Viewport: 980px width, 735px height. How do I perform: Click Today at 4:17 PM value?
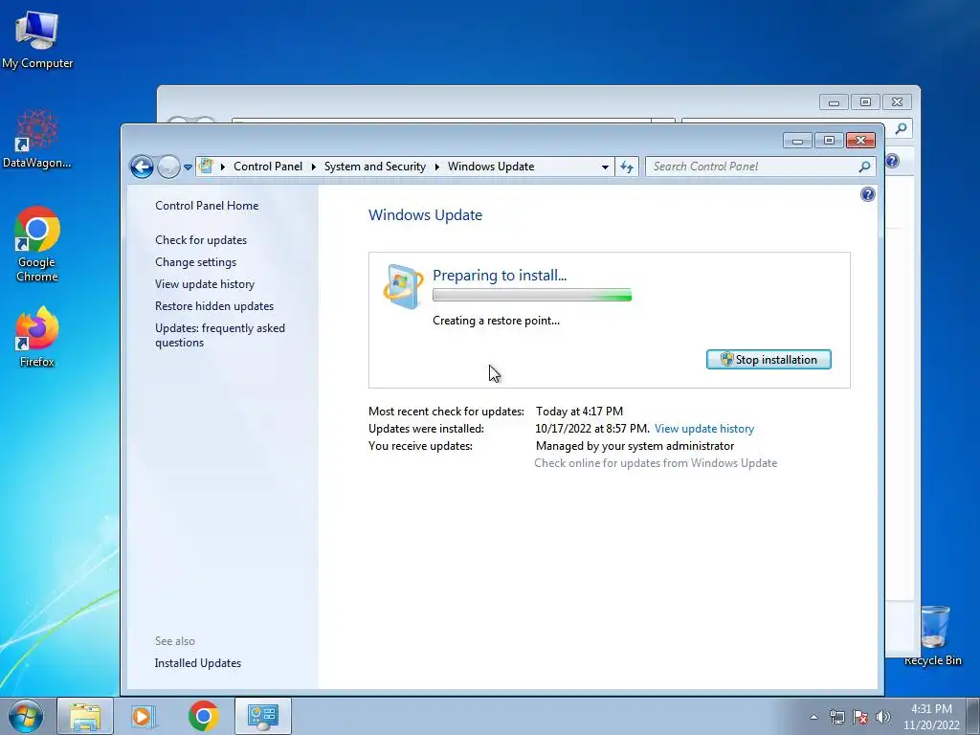[579, 412]
